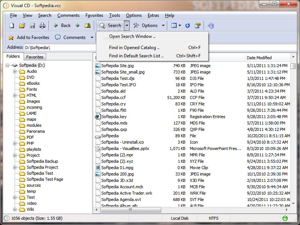Click the Properties icon in toolbar
Screen dimensions: 300x225
pos(198,25)
